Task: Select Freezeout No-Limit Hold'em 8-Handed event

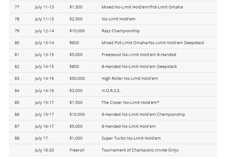Action: point(139,55)
